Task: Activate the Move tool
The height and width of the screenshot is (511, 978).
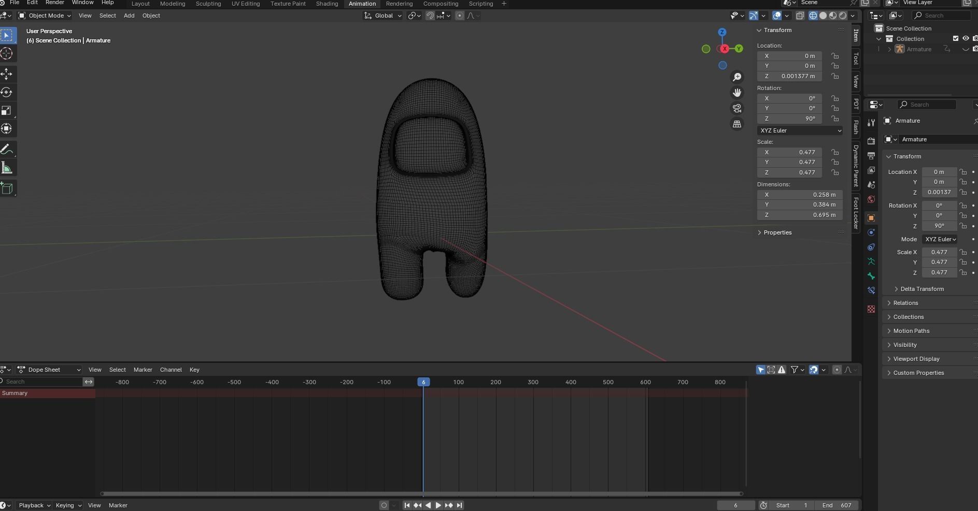Action: [x=7, y=74]
